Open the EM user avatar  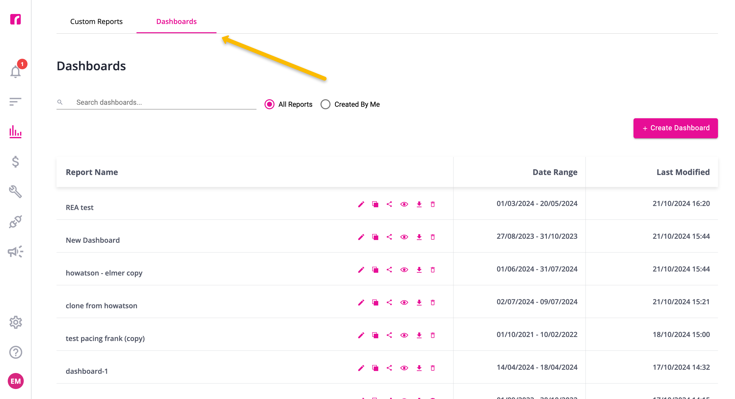15,381
